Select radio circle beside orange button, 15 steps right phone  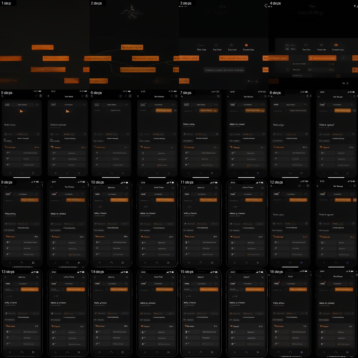(242, 289)
